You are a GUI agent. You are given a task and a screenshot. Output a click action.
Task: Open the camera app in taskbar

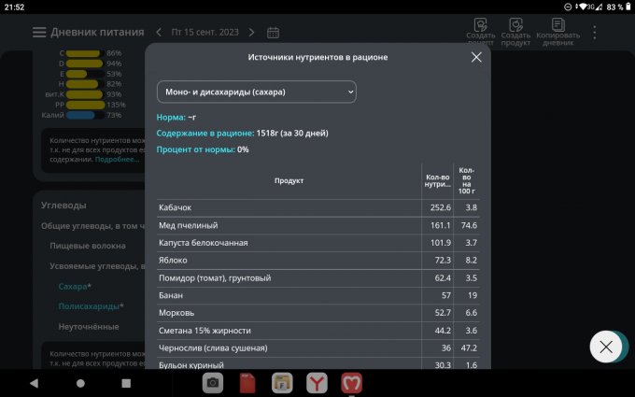pos(214,382)
